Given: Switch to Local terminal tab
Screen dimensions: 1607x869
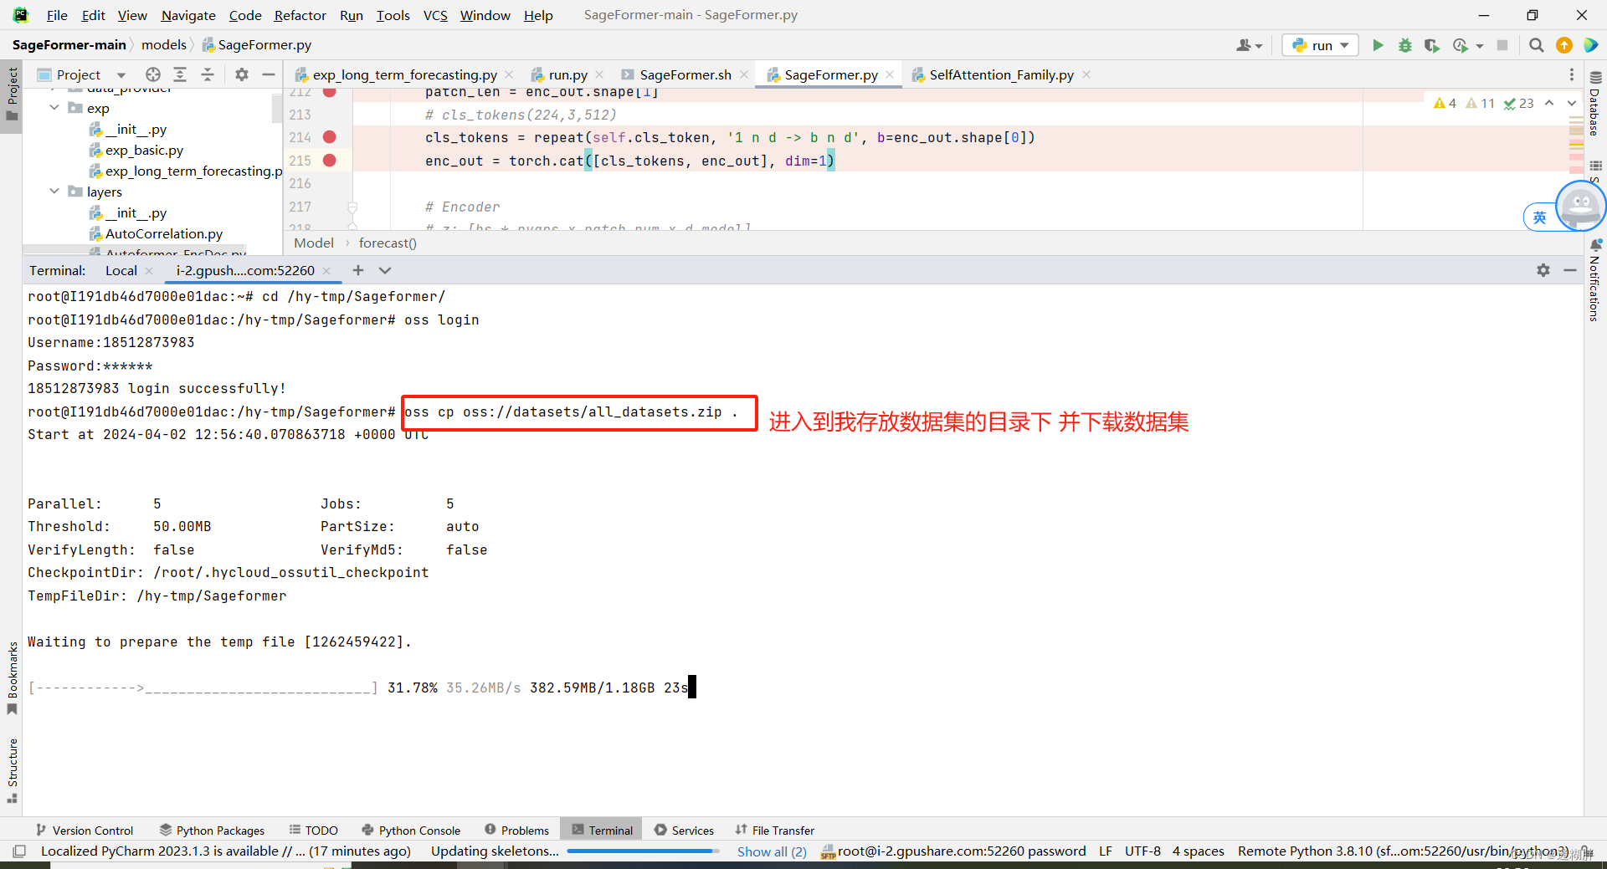Looking at the screenshot, I should (121, 270).
